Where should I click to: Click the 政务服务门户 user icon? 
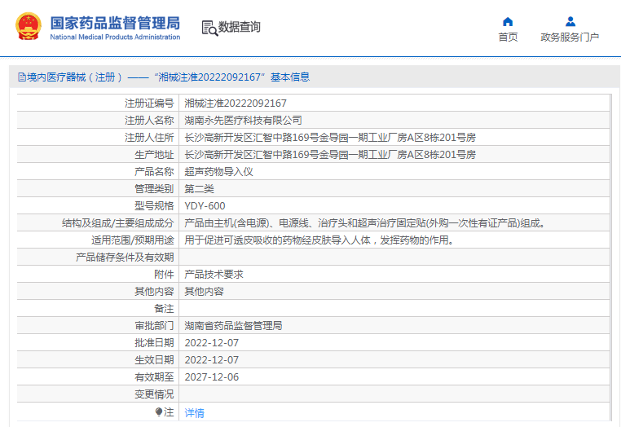pyautogui.click(x=570, y=21)
